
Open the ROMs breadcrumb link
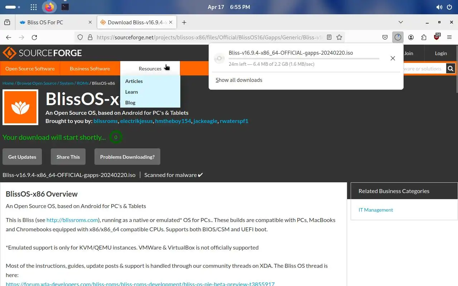coord(83,83)
